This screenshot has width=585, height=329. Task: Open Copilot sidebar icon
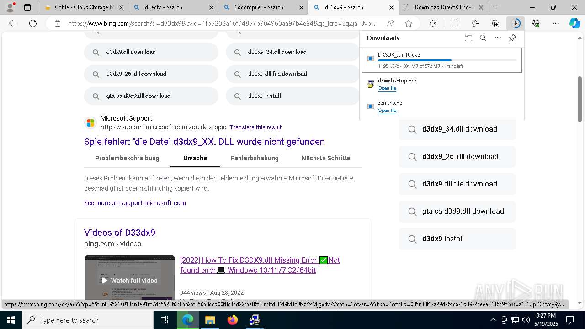click(x=574, y=23)
